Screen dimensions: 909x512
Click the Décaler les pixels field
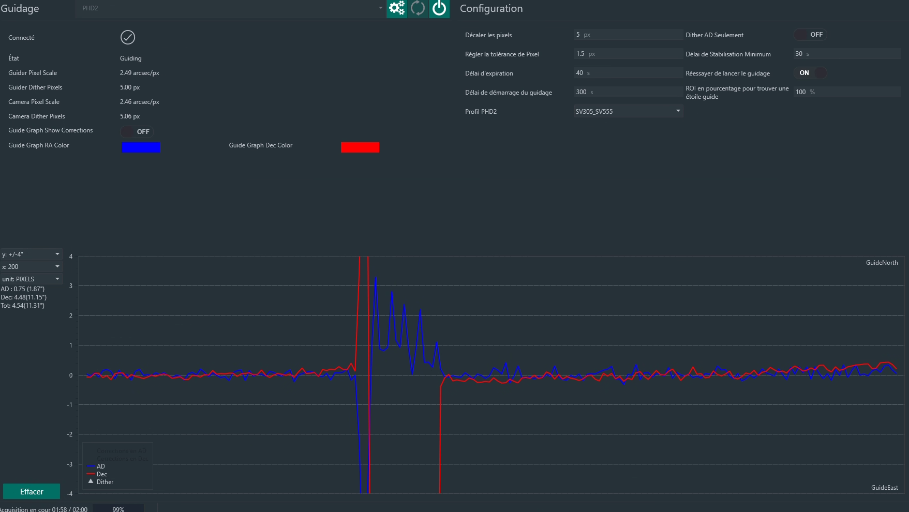click(629, 35)
